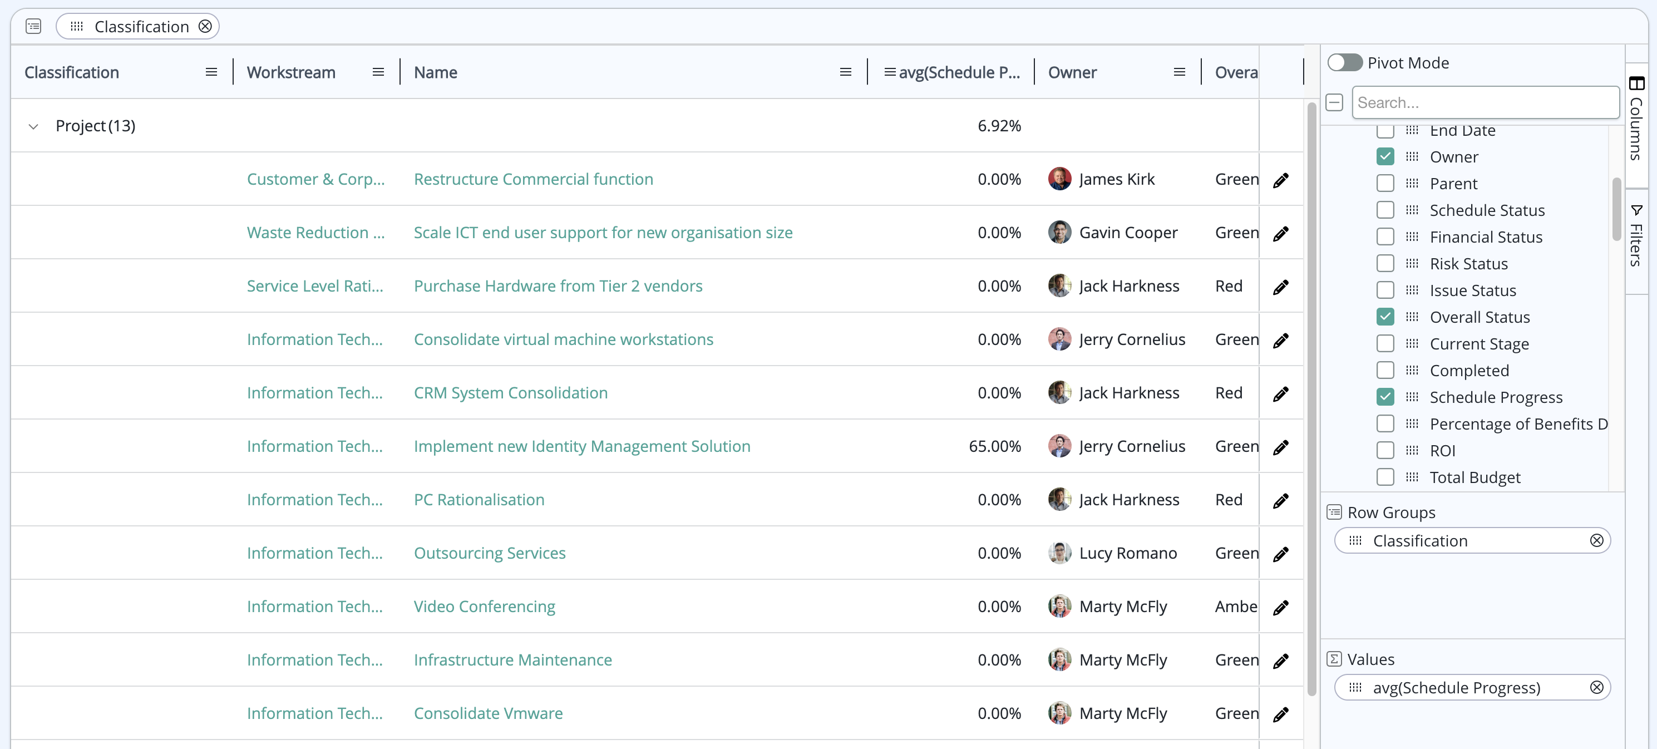
Task: Check the Risk Status checkbox
Action: (1385, 263)
